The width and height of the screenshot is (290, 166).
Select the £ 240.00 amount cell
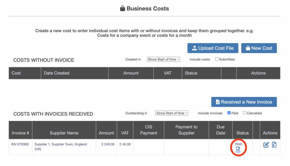108,144
